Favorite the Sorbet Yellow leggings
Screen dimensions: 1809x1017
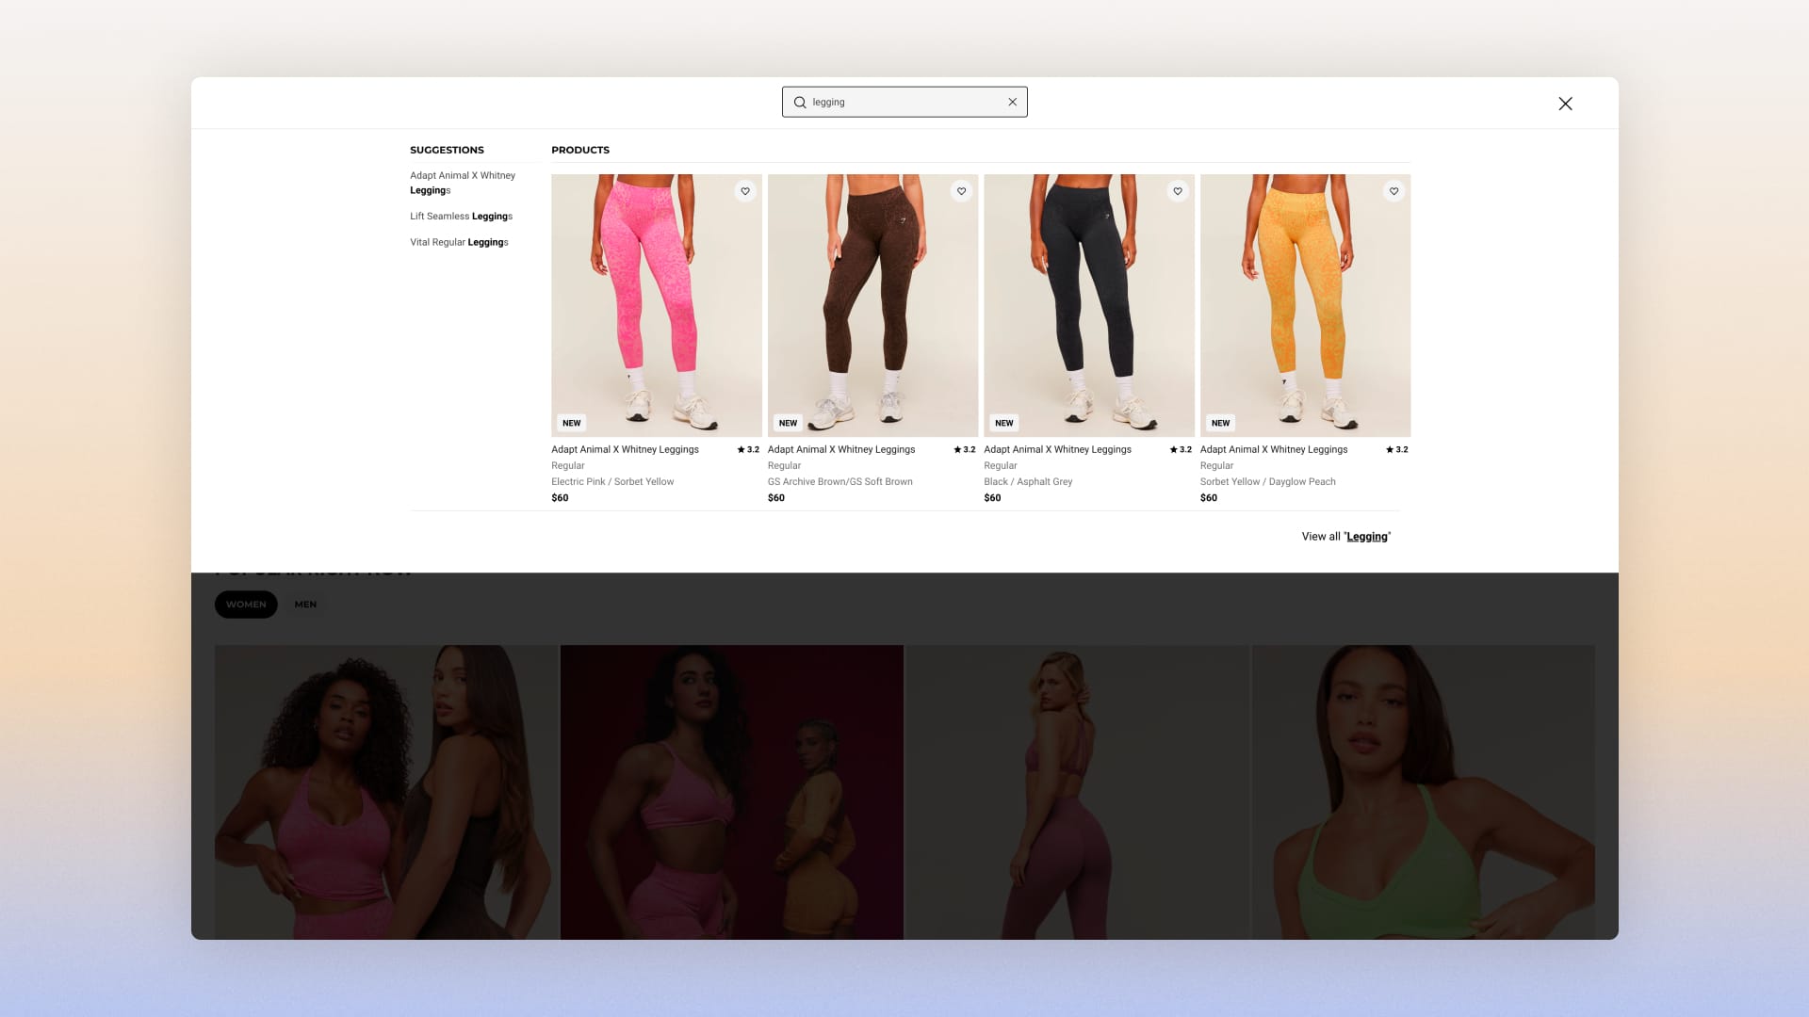click(x=1393, y=191)
